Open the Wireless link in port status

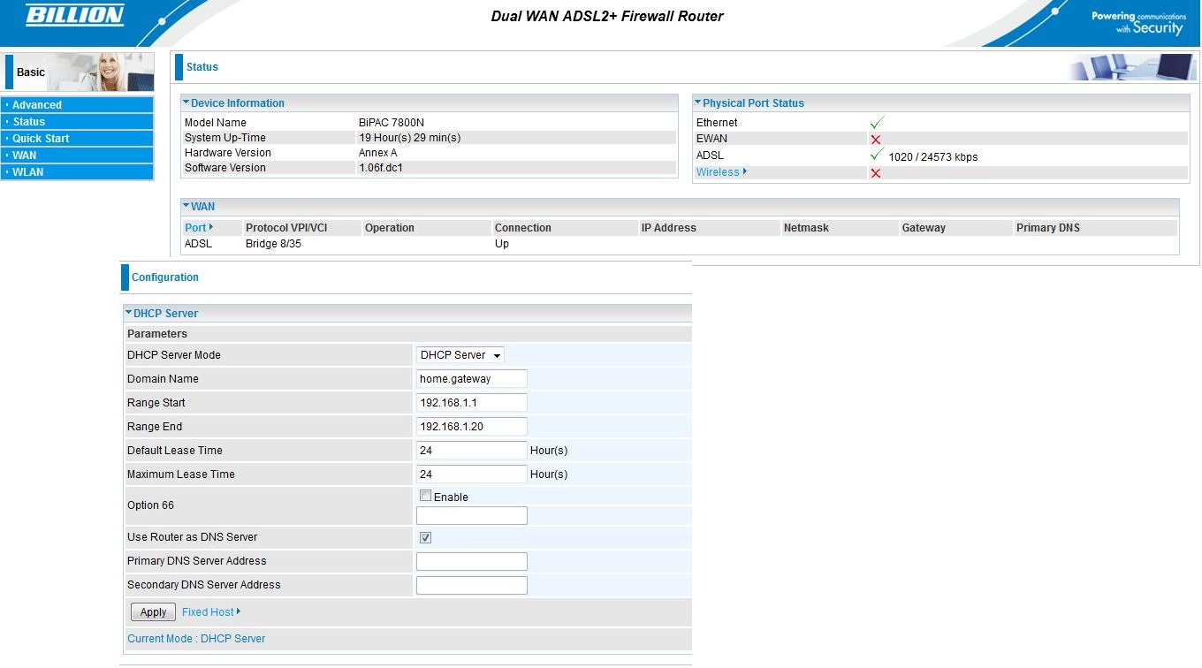click(x=721, y=172)
